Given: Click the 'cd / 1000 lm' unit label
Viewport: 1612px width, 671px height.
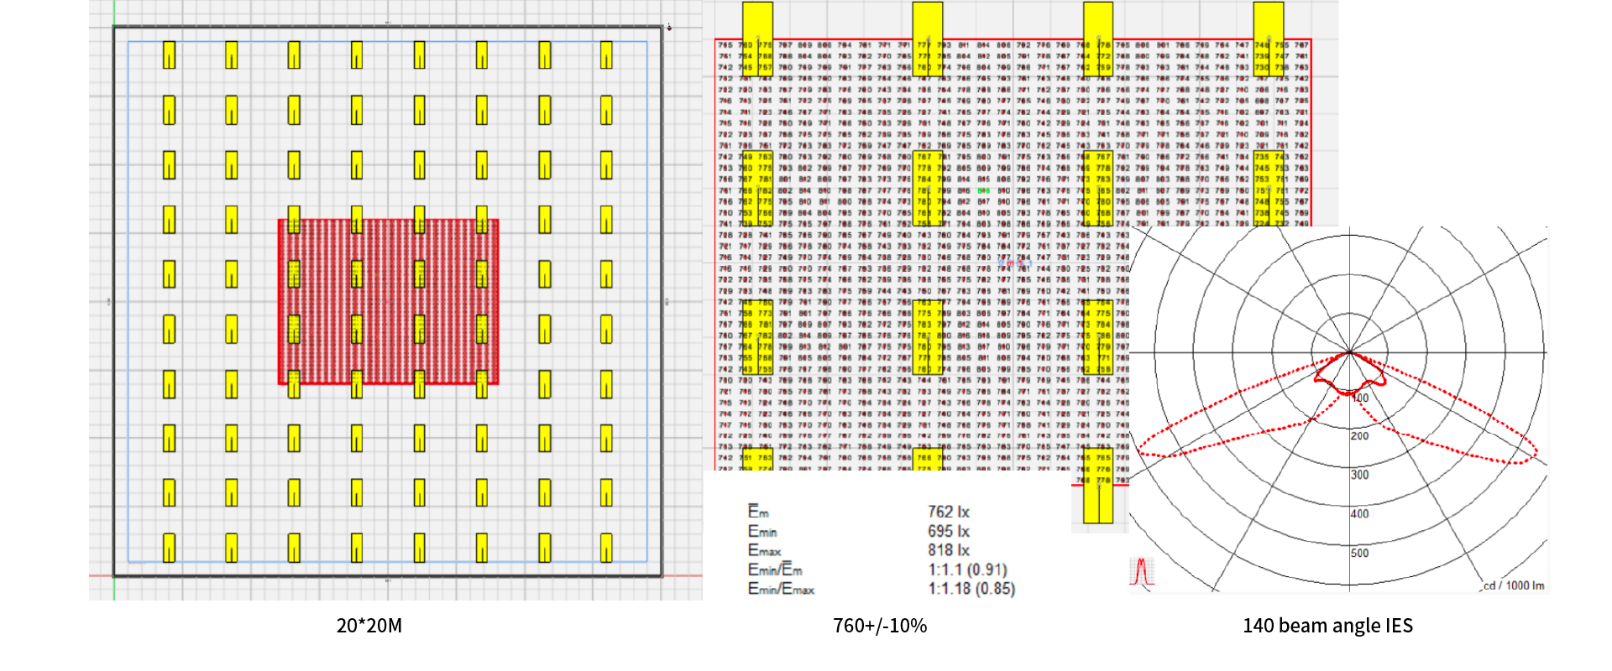Looking at the screenshot, I should point(1514,585).
